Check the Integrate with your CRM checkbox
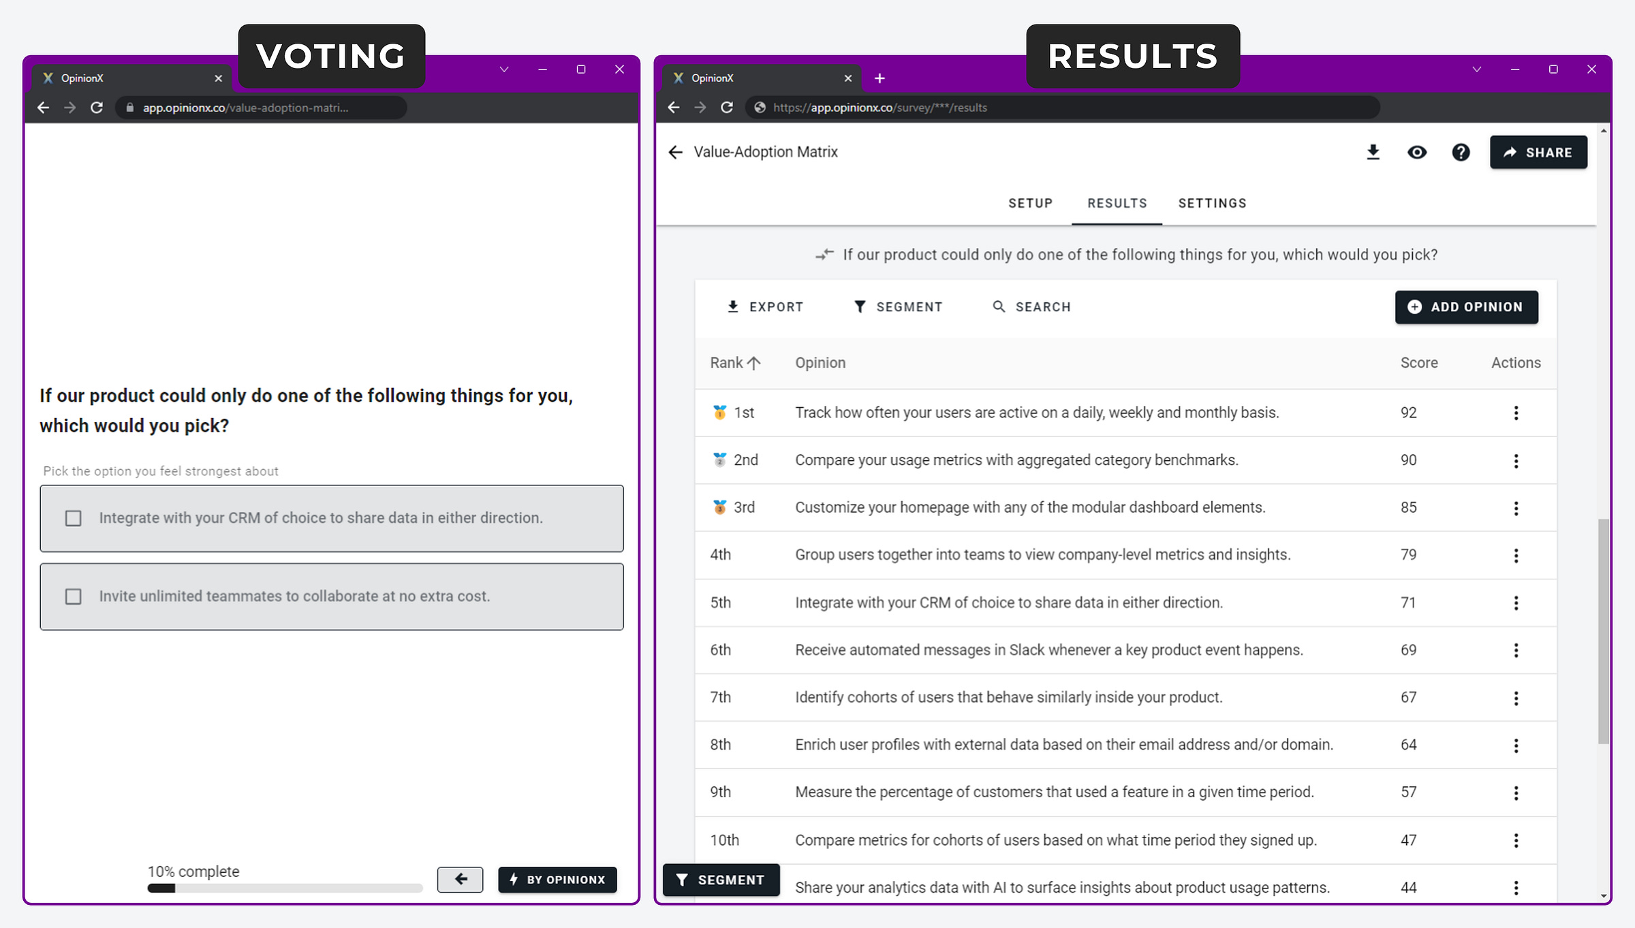1635x928 pixels. [x=73, y=518]
